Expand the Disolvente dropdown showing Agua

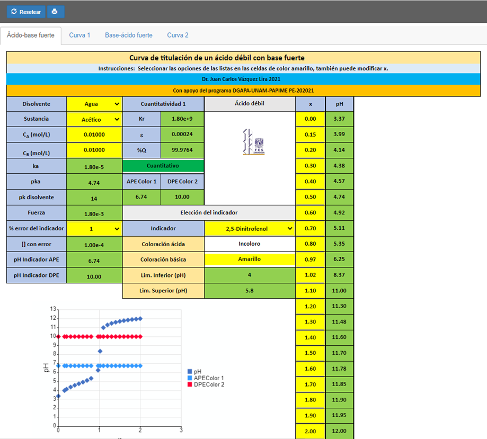[x=94, y=104]
